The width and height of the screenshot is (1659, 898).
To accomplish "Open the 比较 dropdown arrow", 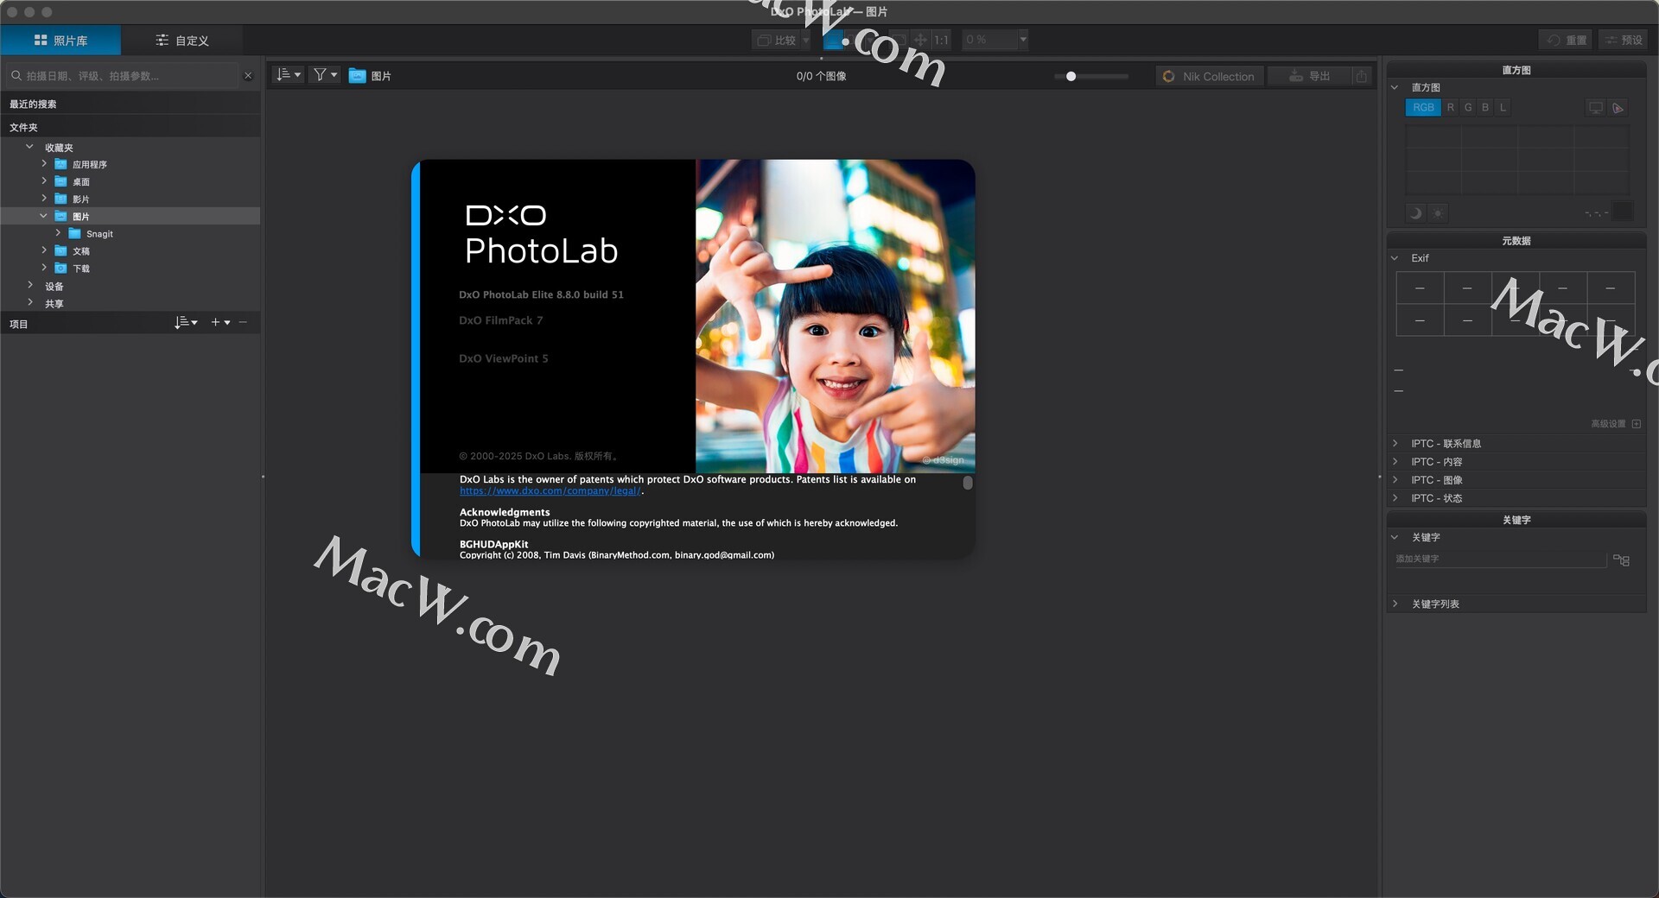I will click(x=806, y=40).
